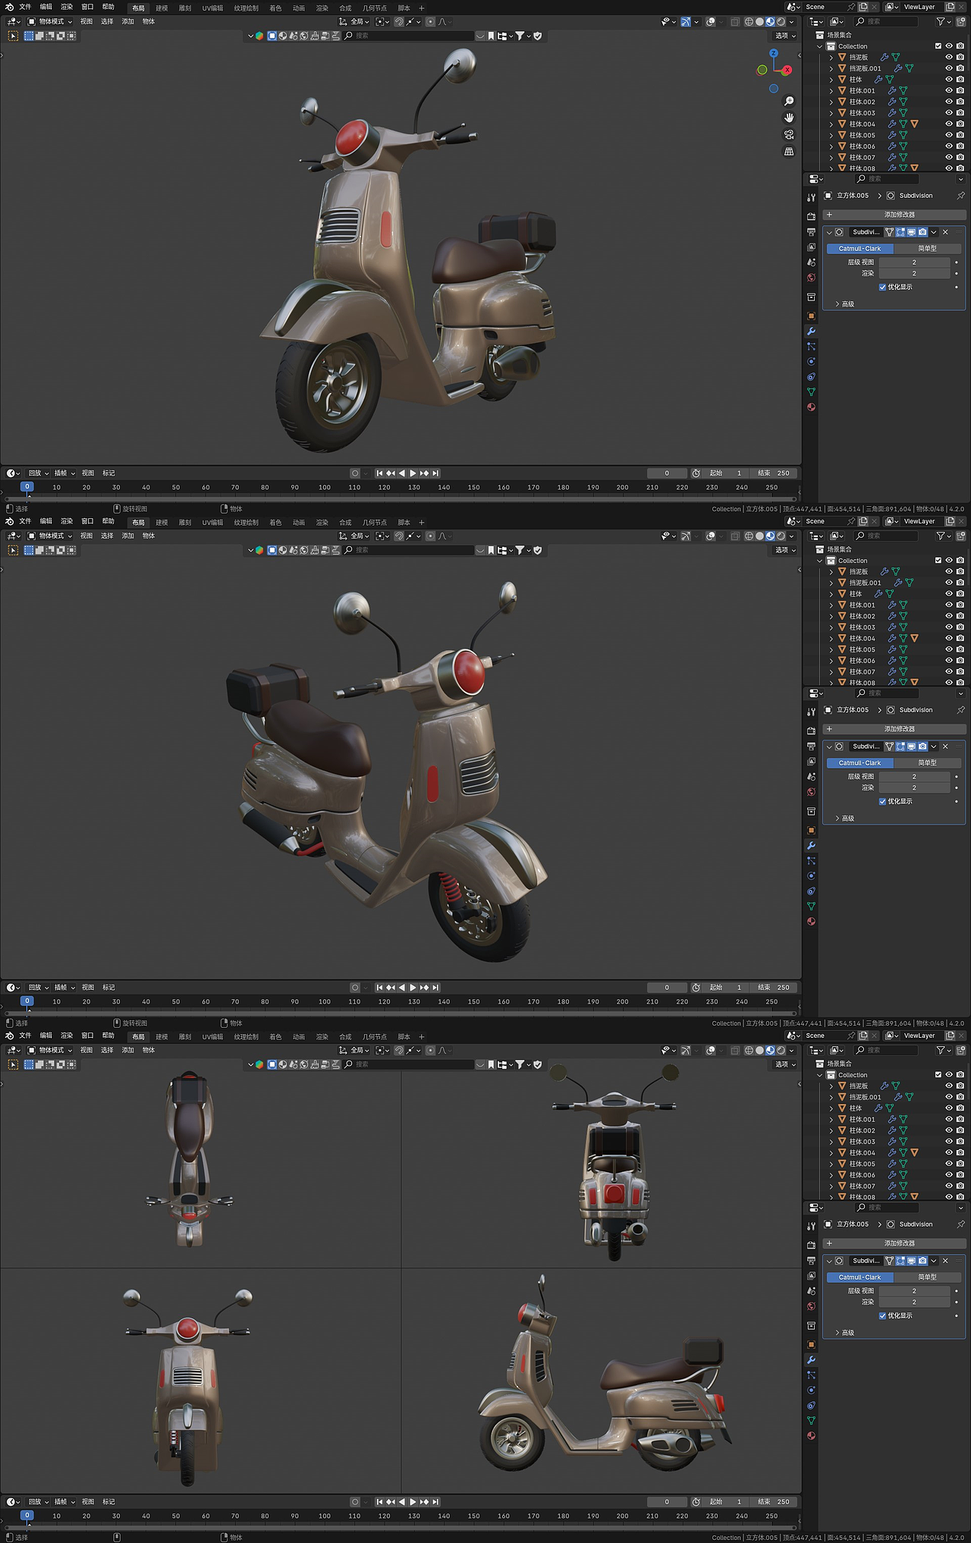
Task: Open Particles properties tab in middle window
Action: 811,861
